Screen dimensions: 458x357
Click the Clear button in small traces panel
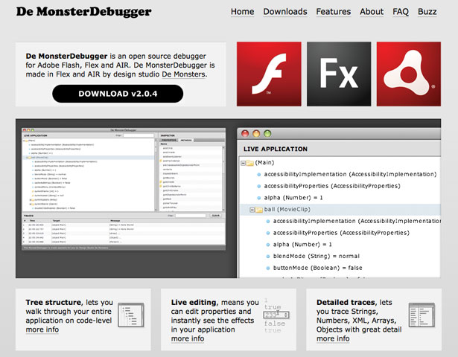215,216
